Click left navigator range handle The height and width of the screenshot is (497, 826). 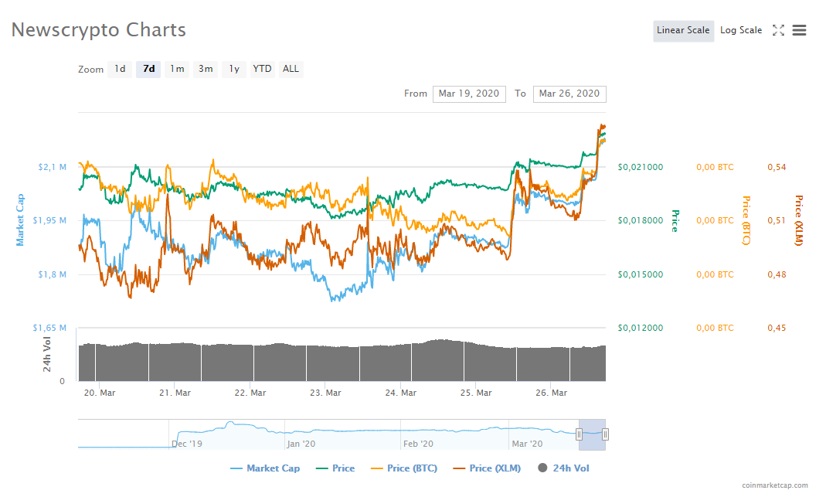click(x=579, y=435)
